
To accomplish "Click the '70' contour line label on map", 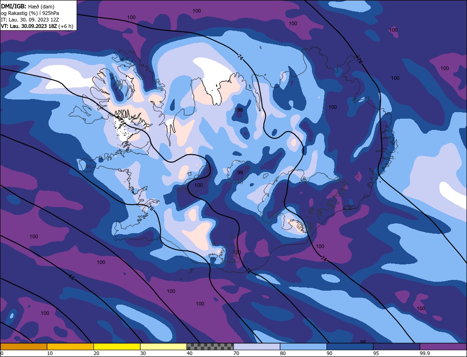I will [151, 208].
